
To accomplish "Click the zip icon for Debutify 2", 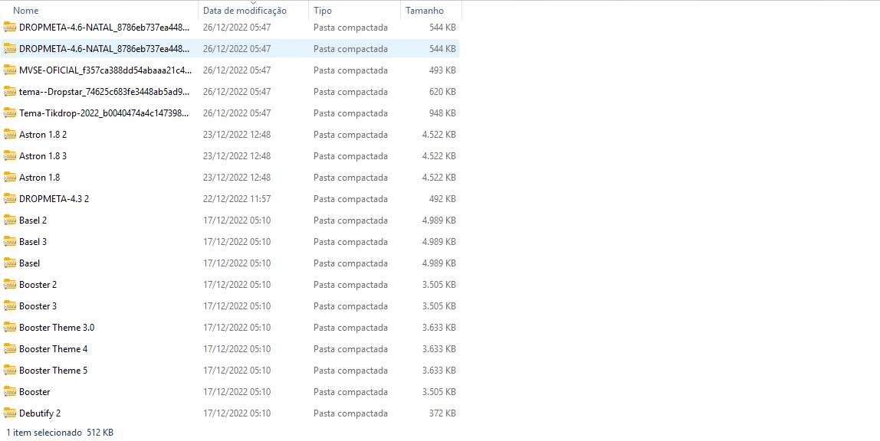I will point(10,413).
